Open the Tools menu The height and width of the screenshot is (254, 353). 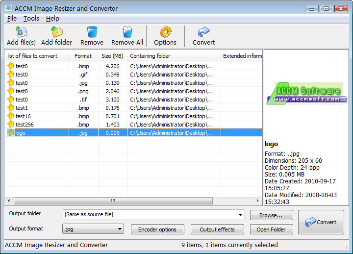[x=31, y=19]
